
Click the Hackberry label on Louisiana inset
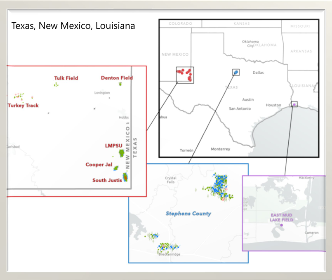306,178
